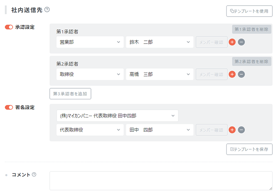
Task: Toggle the 署名設定 switch
Action: click(9, 108)
